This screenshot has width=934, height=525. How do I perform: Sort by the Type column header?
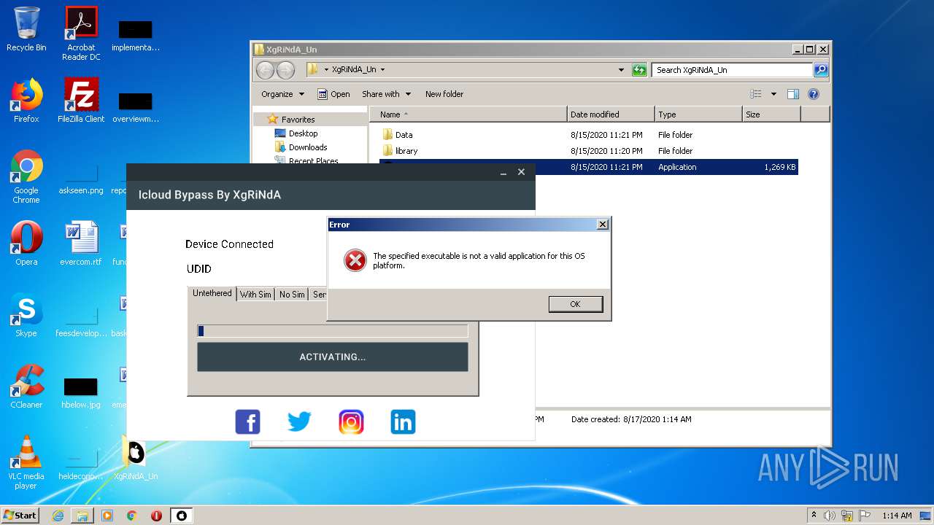point(698,114)
